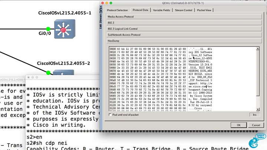Click the GNS3 Talks chameleon logo
This screenshot has height=150, width=267.
(257, 141)
